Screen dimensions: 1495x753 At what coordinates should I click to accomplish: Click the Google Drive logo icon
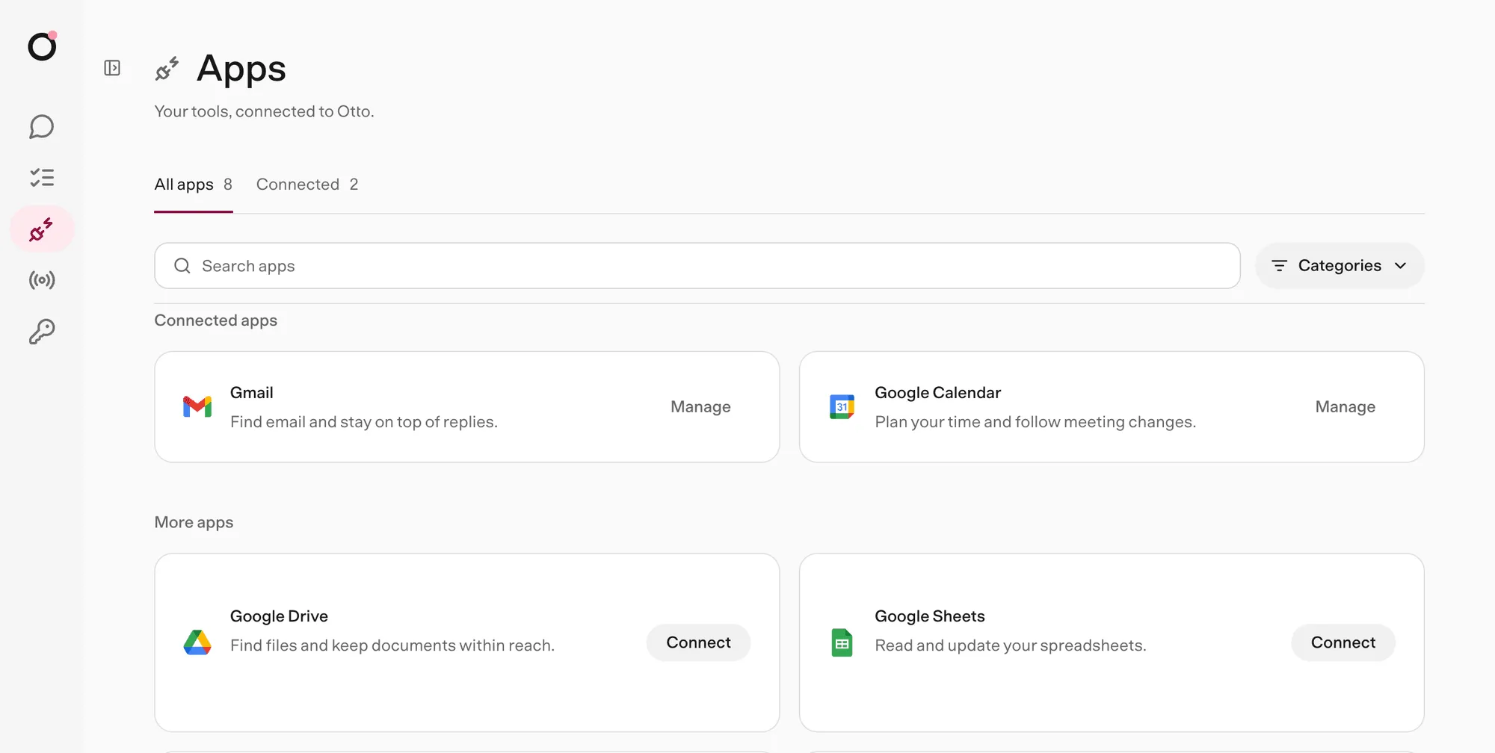tap(197, 642)
